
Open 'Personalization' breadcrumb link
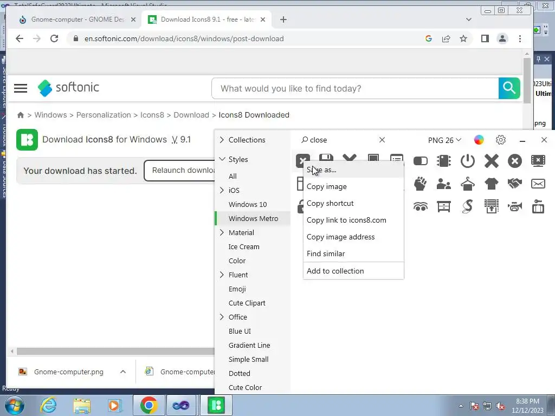coord(104,115)
